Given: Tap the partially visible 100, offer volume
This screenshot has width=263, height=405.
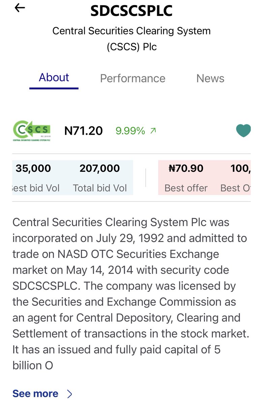Looking at the screenshot, I should click(240, 168).
